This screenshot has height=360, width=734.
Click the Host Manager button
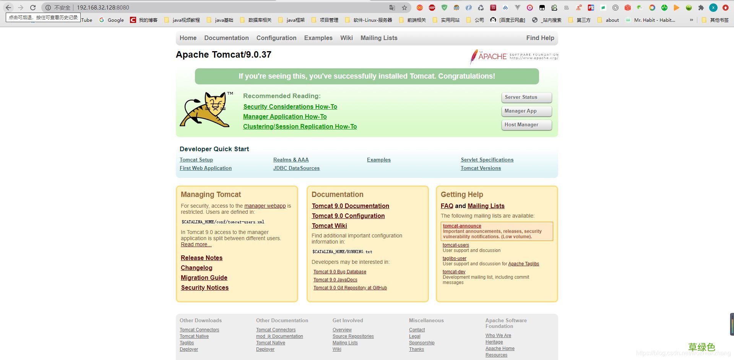pos(526,125)
